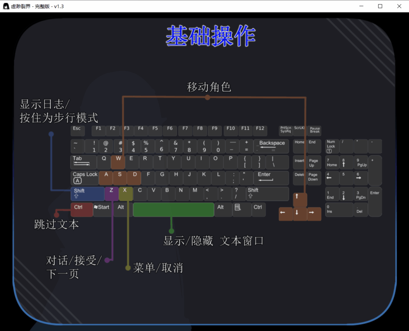Image resolution: width=409 pixels, height=331 pixels.
Task: Maximize the game window
Action: [380, 6]
